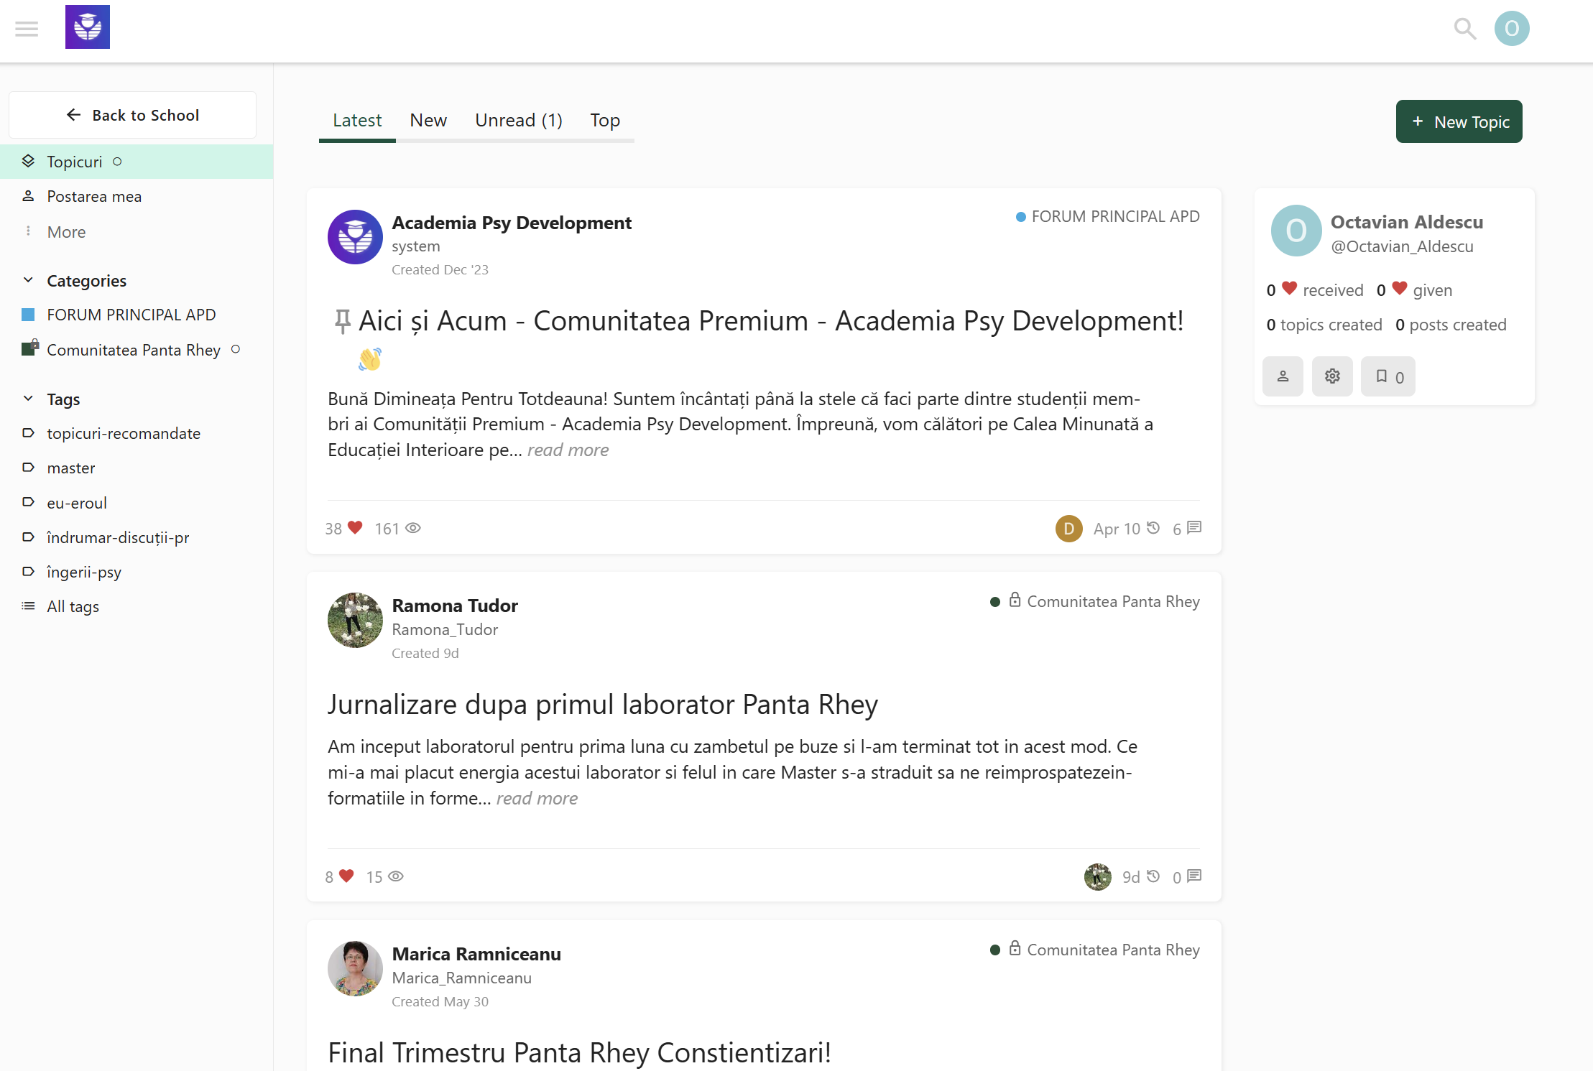1593x1071 pixels.
Task: Collapse the Categories section
Action: [x=28, y=280]
